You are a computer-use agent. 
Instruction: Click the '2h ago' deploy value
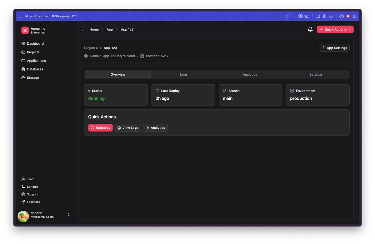(162, 98)
